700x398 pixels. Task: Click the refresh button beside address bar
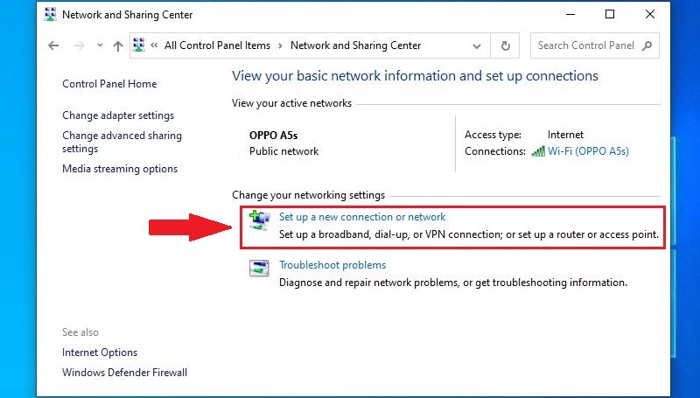(505, 45)
